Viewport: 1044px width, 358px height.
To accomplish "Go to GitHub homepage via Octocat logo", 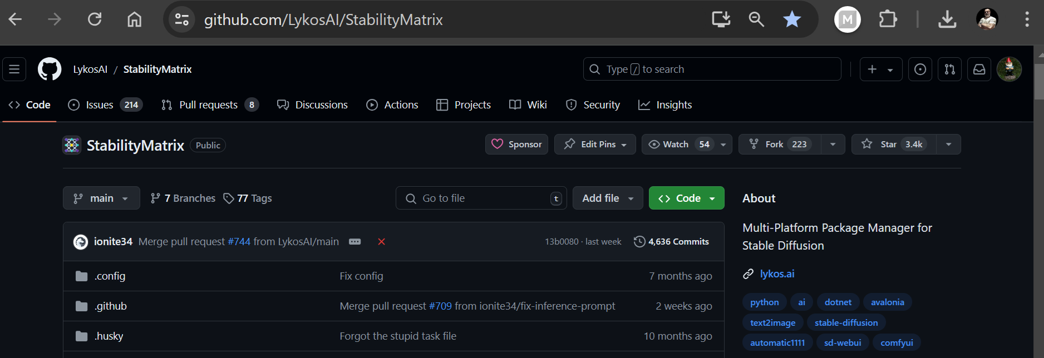I will pyautogui.click(x=50, y=69).
